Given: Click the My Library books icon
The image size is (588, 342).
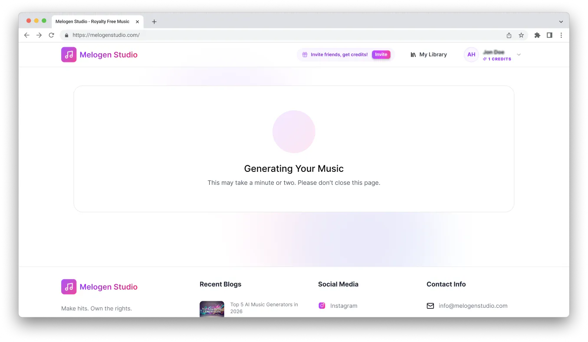Looking at the screenshot, I should 413,55.
